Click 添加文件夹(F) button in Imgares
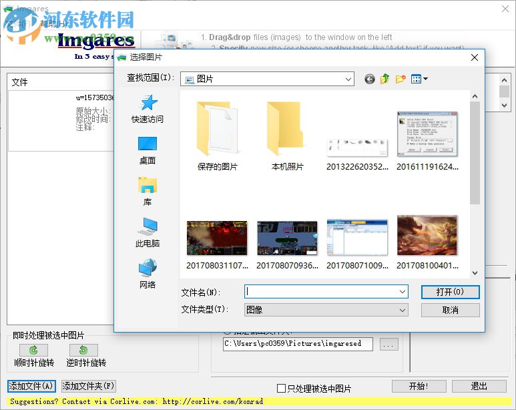This screenshot has width=516, height=410. (89, 386)
